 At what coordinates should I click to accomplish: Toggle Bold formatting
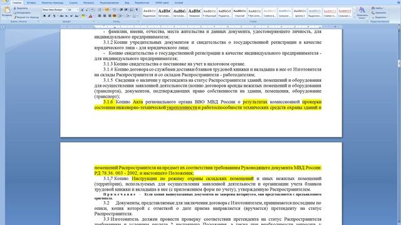point(44,16)
